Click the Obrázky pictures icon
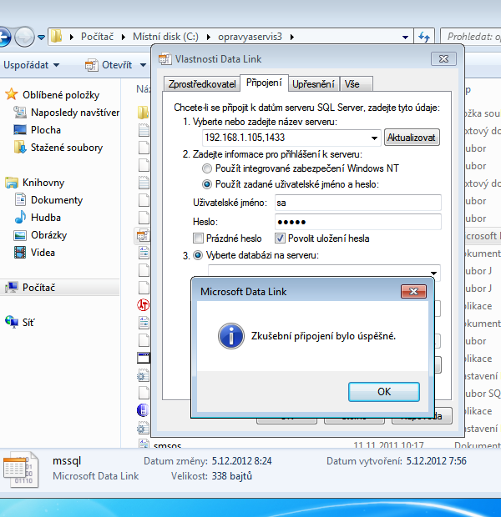 20,235
